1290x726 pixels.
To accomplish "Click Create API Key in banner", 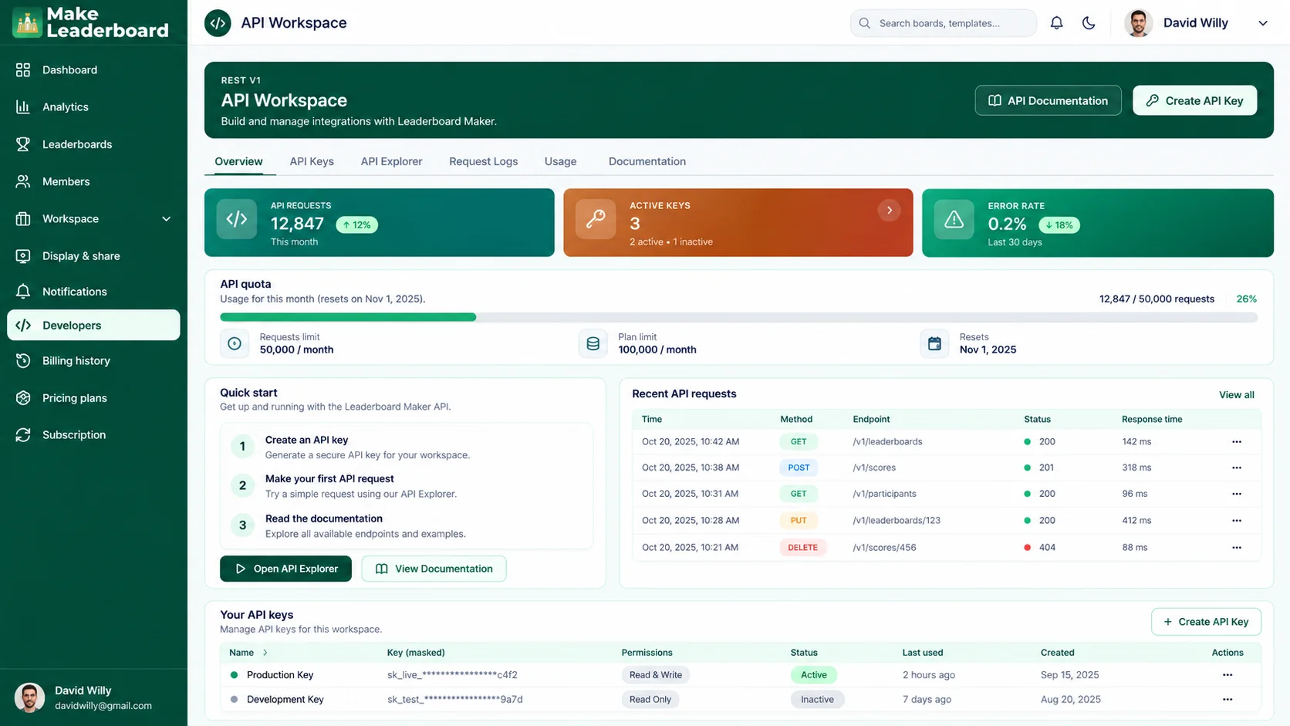I will coord(1194,100).
